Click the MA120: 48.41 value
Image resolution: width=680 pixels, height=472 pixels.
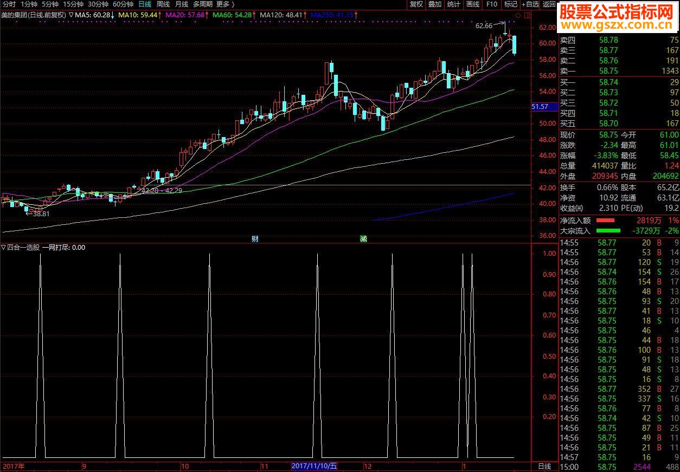[283, 15]
